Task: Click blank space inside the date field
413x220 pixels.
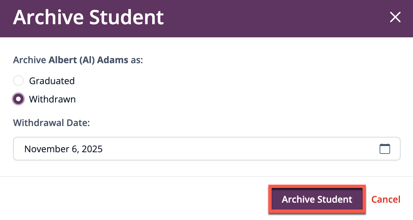Action: 229,149
